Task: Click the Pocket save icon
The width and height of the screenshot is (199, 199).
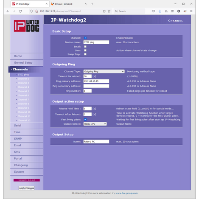Action: tap(154, 11)
